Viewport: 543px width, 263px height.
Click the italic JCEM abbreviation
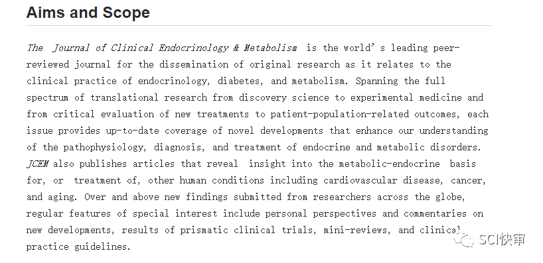coord(37,164)
